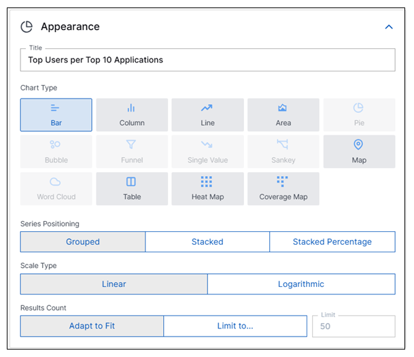Choose the Sankey chart type
Viewport: 414px width, 357px height.
(x=283, y=152)
